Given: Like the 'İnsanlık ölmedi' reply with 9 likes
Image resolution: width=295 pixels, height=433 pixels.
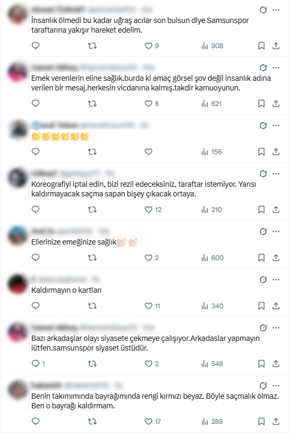Looking at the screenshot, I should (152, 46).
